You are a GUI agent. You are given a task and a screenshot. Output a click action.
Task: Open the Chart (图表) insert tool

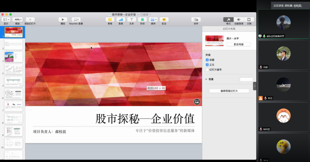coord(121,20)
